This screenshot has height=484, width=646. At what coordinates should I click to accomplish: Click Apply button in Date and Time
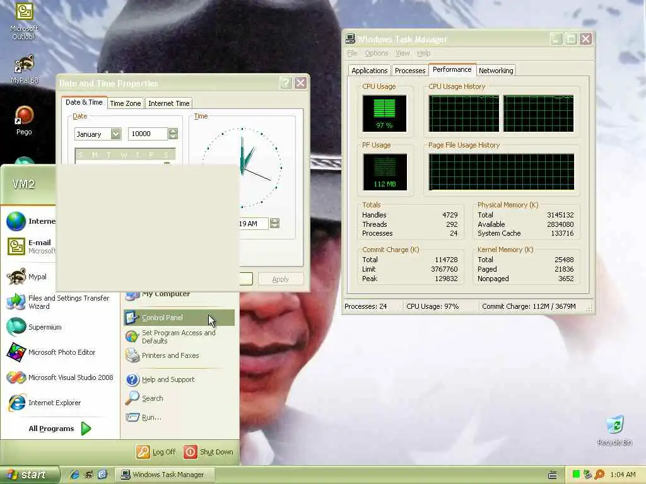tap(281, 279)
